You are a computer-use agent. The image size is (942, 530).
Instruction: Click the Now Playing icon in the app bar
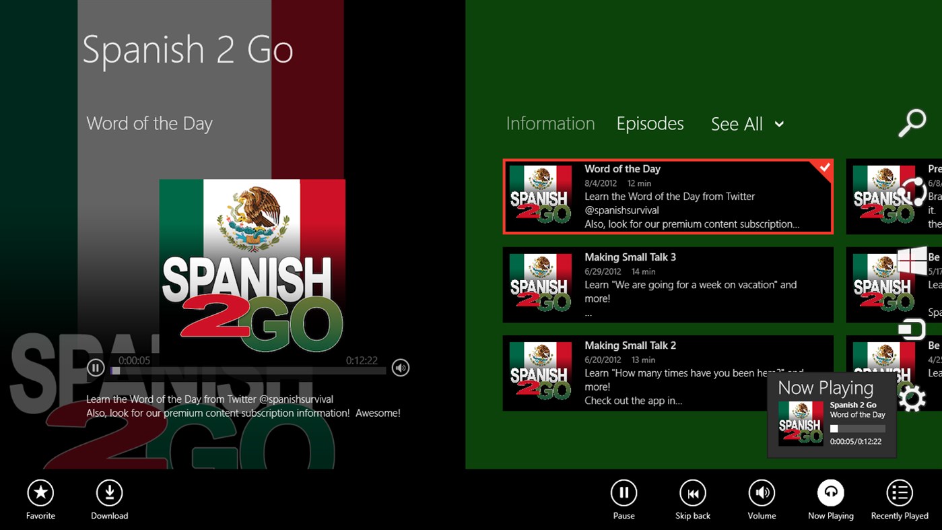[x=830, y=492]
